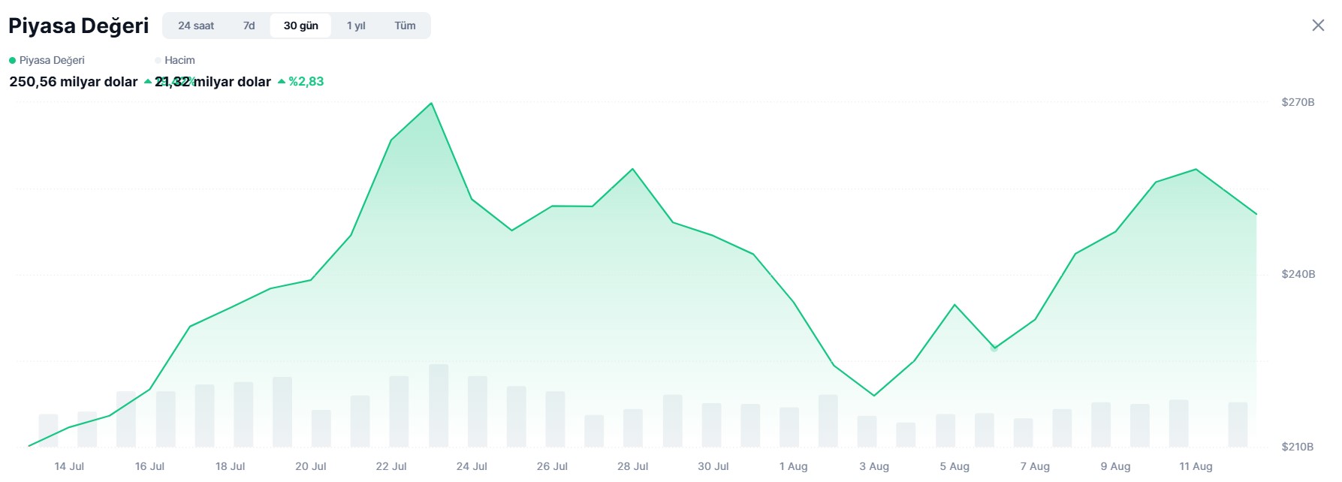Click the chart low point at 3 Aug

874,395
